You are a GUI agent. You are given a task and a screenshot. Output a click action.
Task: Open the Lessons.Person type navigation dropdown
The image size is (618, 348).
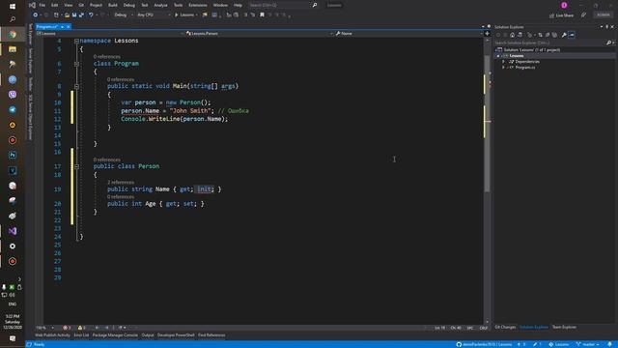[x=260, y=34]
